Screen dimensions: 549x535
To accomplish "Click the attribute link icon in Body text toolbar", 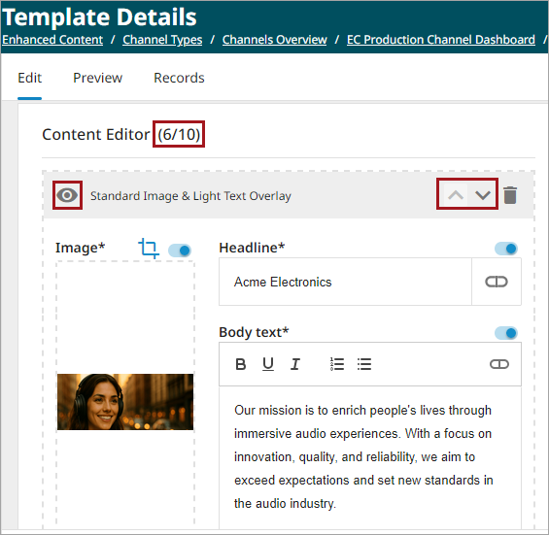I will [498, 364].
